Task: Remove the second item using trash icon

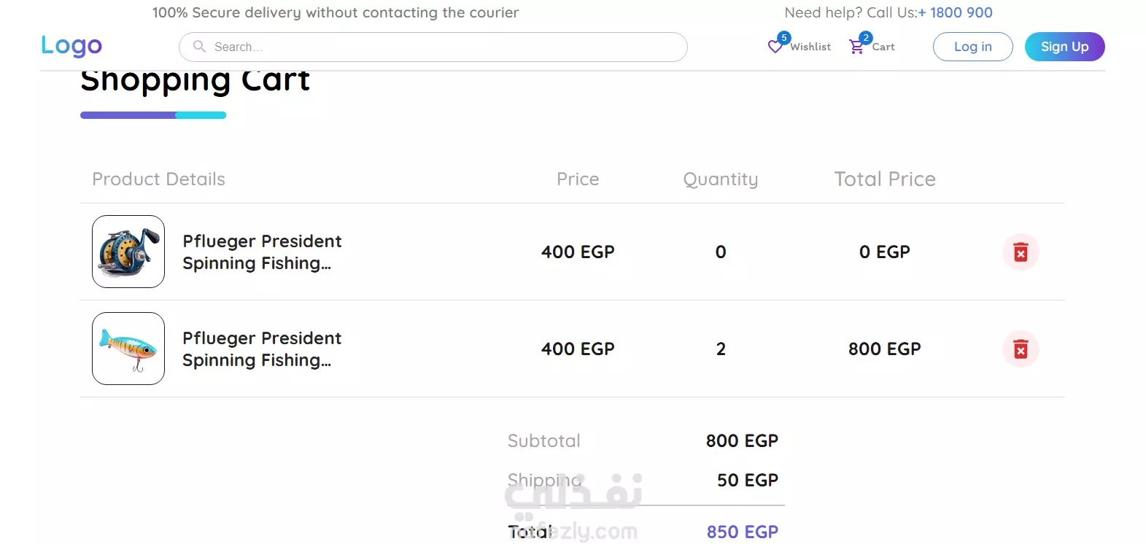Action: [x=1021, y=349]
